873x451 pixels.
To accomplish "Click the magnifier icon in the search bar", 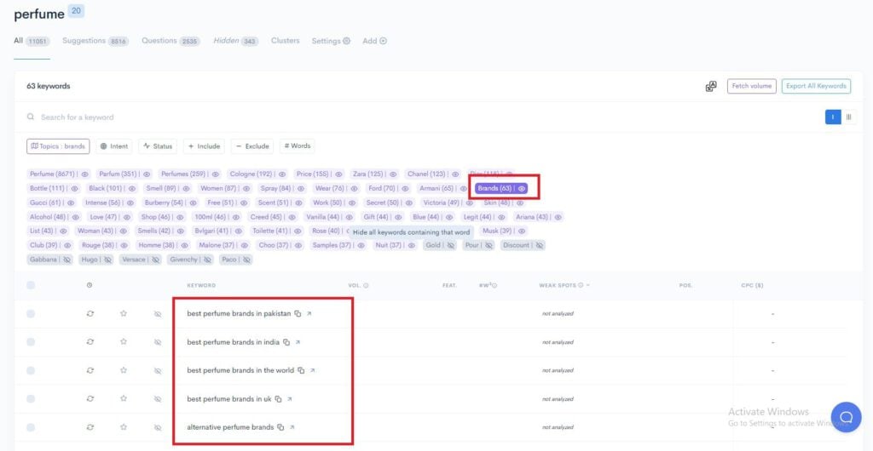I will [x=31, y=117].
